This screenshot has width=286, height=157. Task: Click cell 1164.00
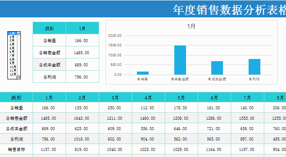tap(214, 149)
